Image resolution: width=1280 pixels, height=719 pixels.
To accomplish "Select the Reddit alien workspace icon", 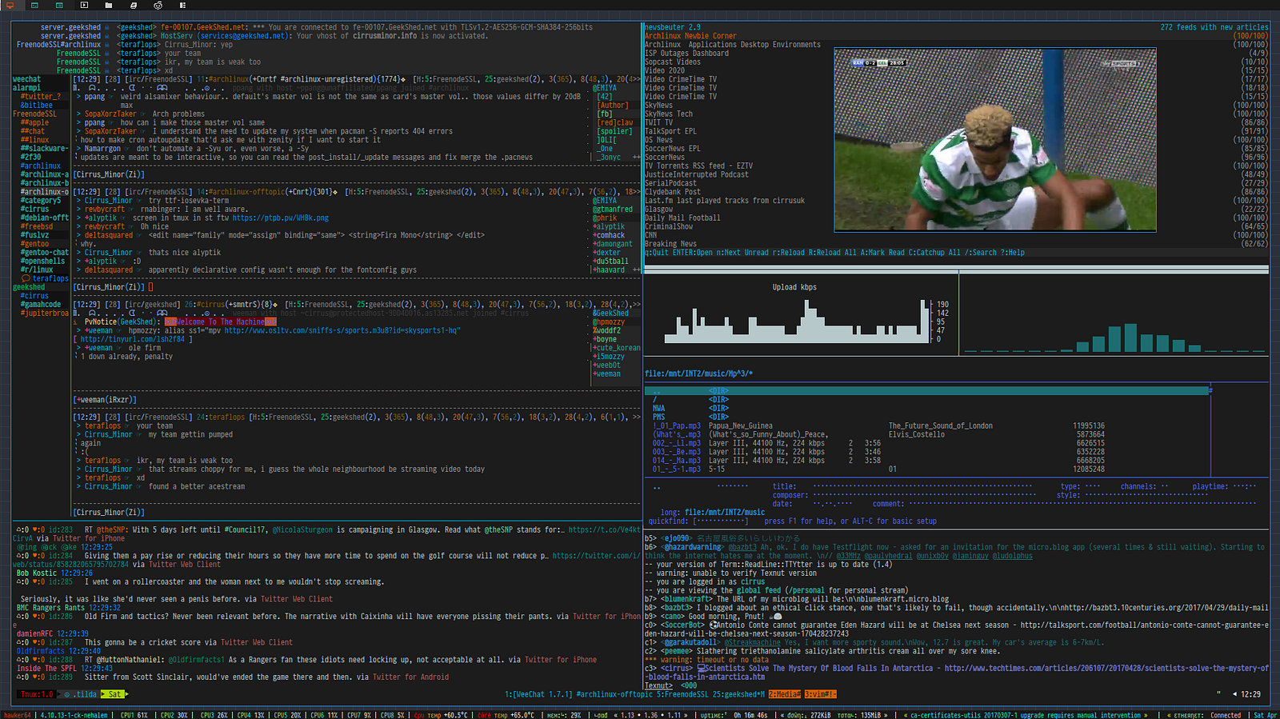I will (x=158, y=5).
